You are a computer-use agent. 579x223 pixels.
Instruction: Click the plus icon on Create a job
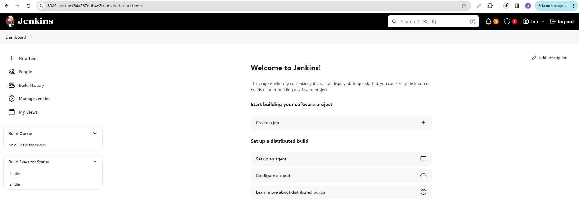click(x=423, y=122)
